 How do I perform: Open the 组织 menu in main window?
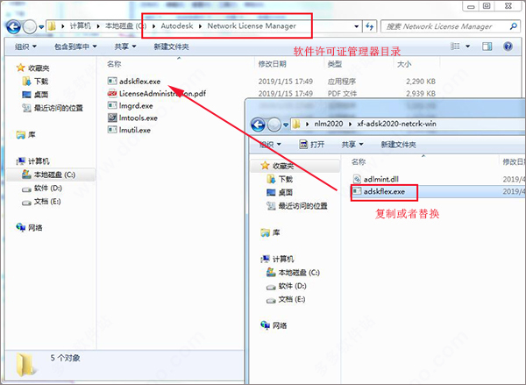(25, 46)
